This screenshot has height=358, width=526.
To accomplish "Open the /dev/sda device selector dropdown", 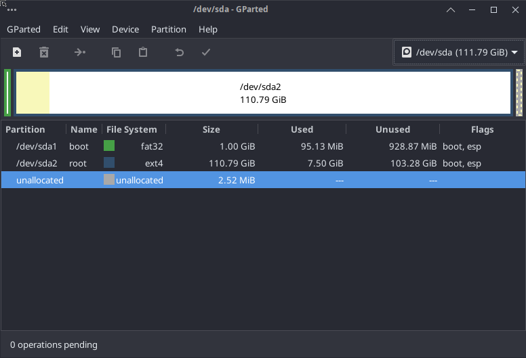I will [x=460, y=52].
